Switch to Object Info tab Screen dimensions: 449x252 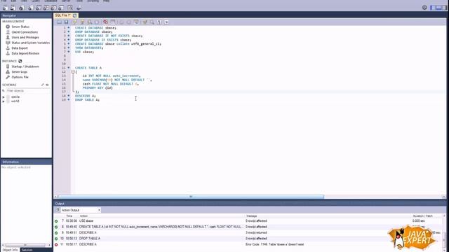[10, 250]
